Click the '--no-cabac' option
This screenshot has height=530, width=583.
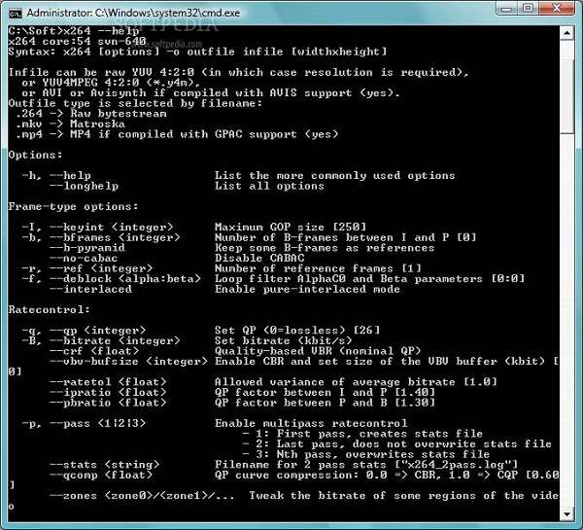tap(84, 258)
